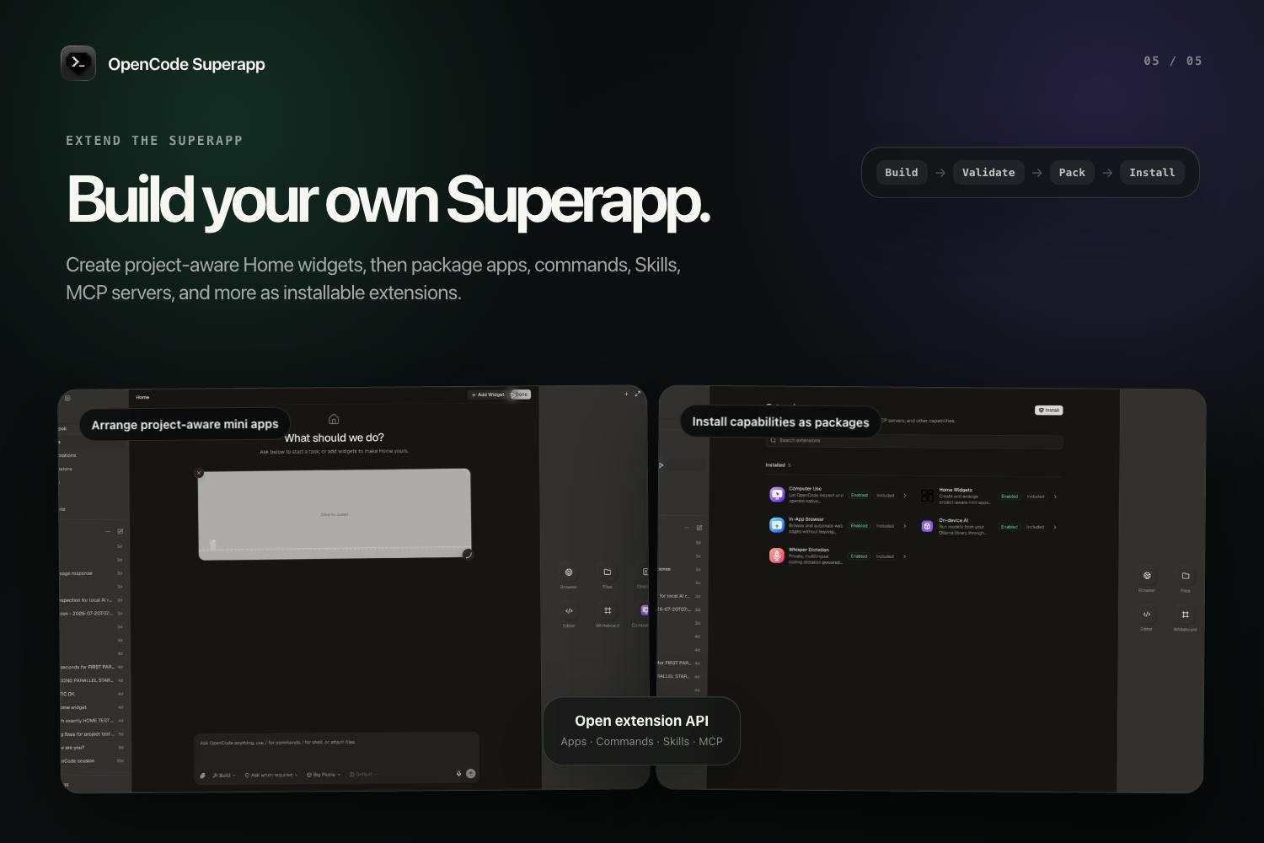Click the Whisper Dictation microphone icon
This screenshot has height=843, width=1264.
[777, 556]
